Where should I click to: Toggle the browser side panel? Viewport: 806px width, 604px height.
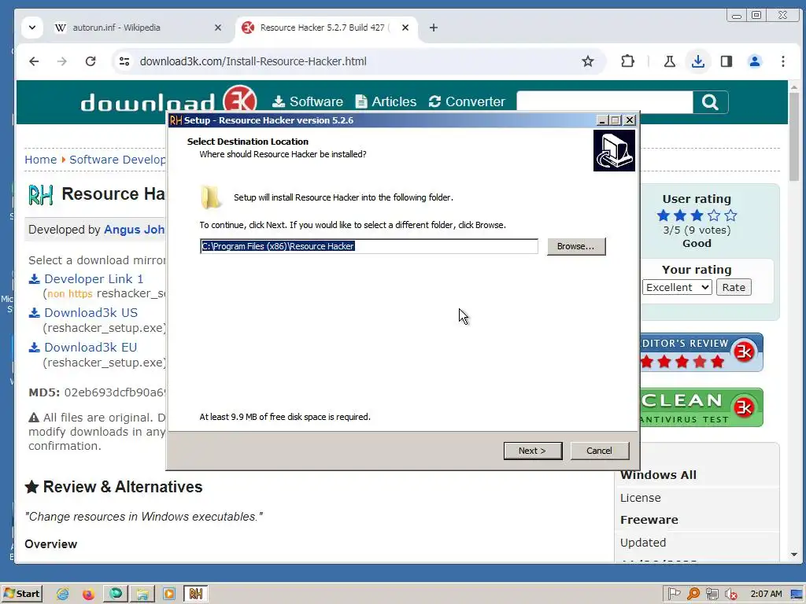(727, 61)
